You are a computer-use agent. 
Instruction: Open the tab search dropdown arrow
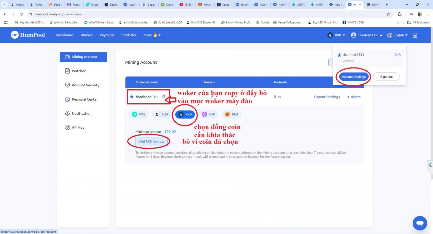(4, 5)
